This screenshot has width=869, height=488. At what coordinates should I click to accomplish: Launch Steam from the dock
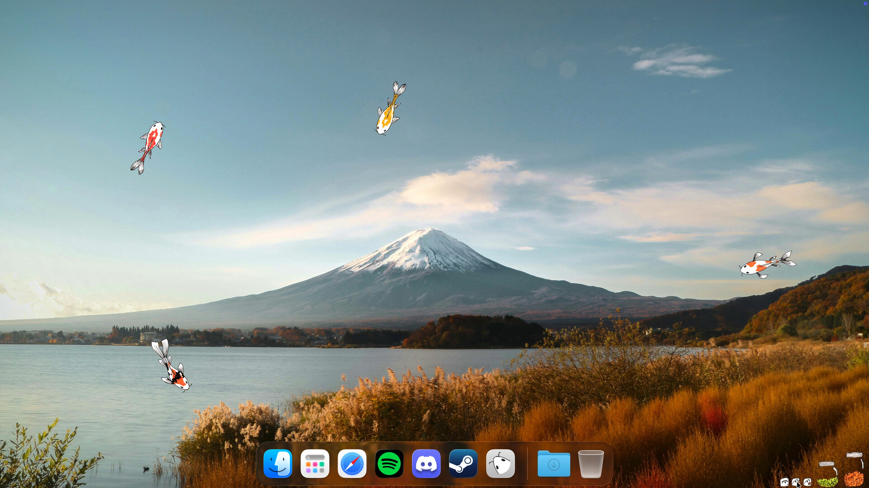point(463,463)
